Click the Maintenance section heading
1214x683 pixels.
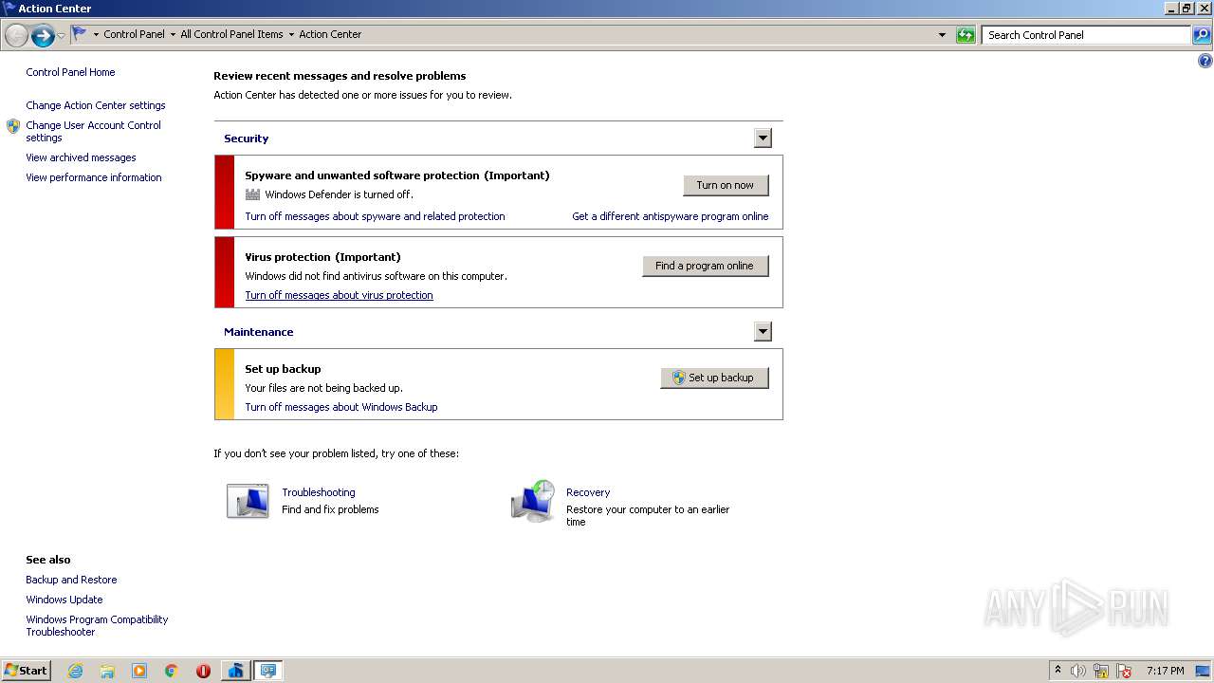(x=258, y=332)
